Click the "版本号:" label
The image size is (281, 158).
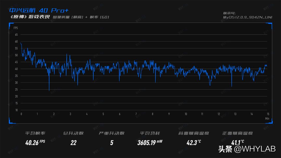[229, 13]
